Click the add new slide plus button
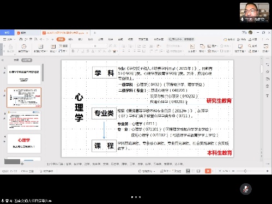This screenshot has height=204, width=272. (22, 164)
